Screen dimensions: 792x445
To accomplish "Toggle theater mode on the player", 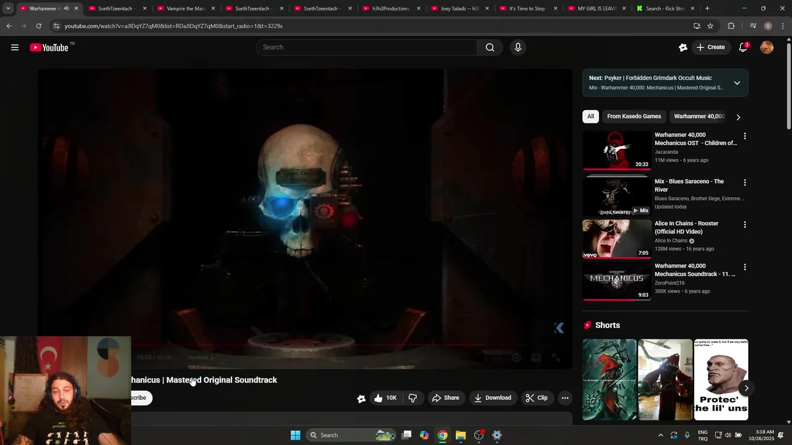I will tap(536, 357).
